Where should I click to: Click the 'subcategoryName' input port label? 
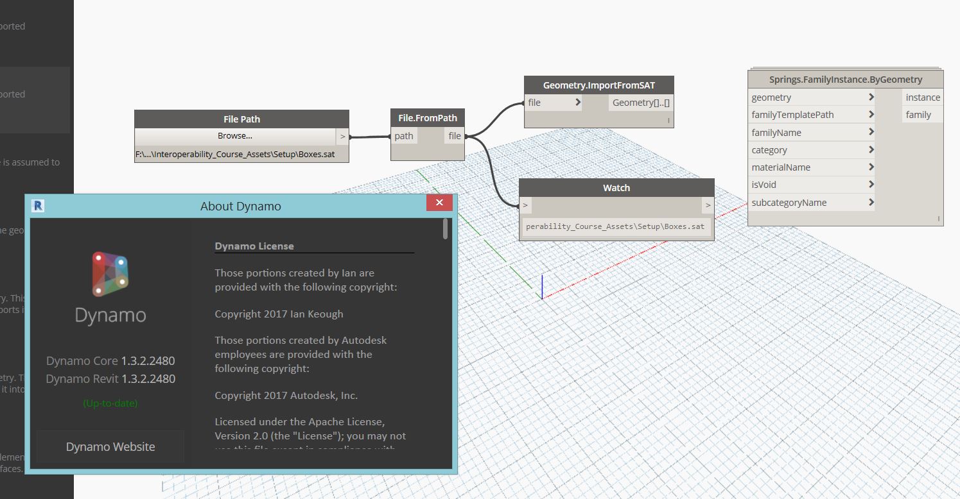coord(789,203)
